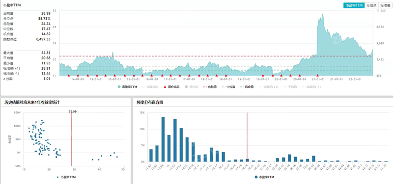Select the 市盈率TTM tab at top right
This screenshot has height=184, width=393.
pos(354,5)
